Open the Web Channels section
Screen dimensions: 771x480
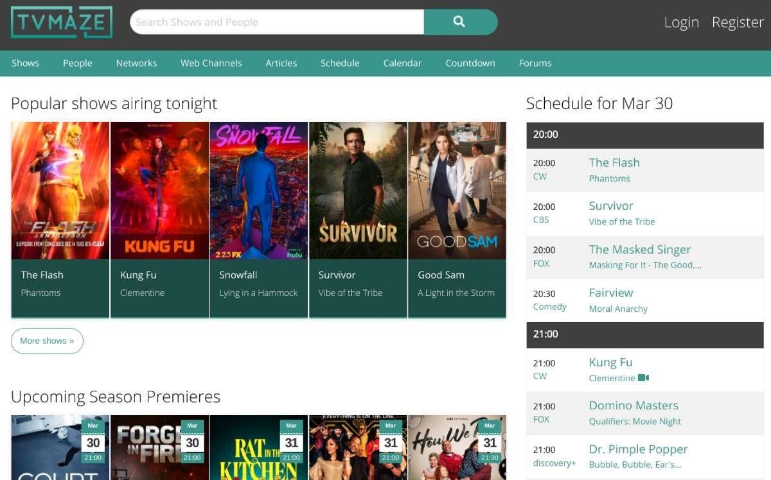211,63
